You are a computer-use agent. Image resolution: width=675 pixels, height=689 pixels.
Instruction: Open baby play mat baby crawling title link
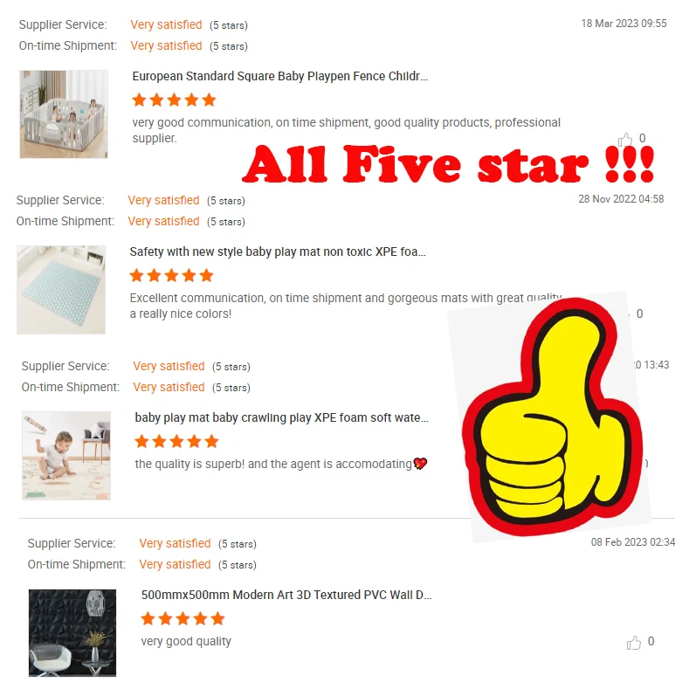click(x=282, y=417)
